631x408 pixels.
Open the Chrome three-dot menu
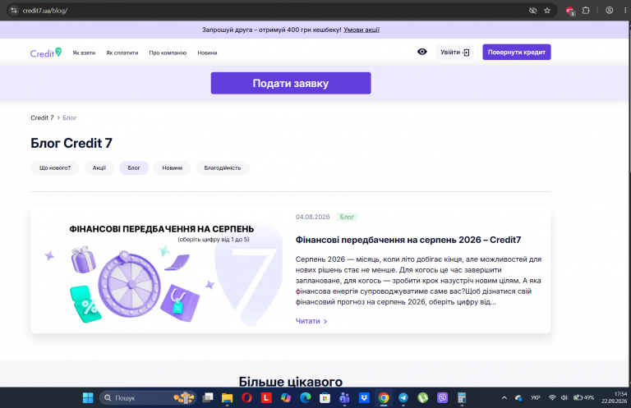625,11
